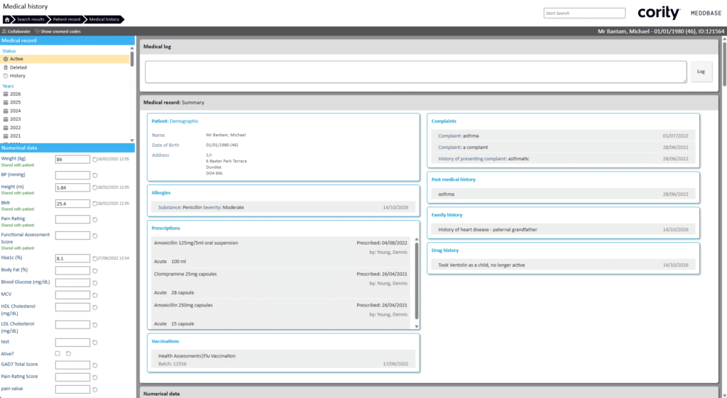Tick the Alive? checkbox
727x398 pixels.
coord(58,353)
